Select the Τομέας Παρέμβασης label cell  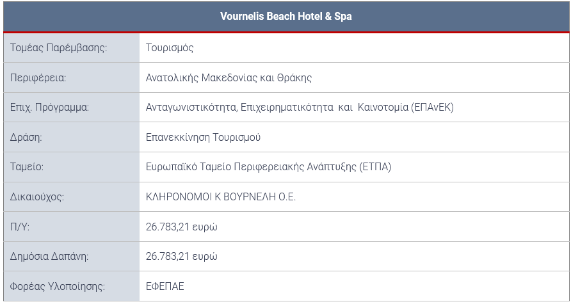point(72,48)
